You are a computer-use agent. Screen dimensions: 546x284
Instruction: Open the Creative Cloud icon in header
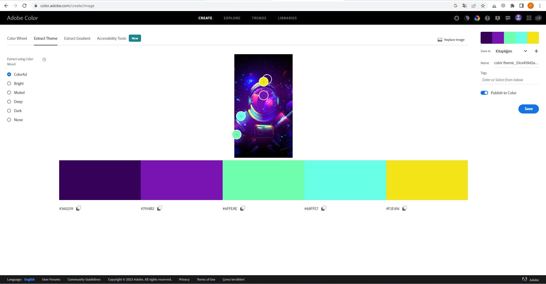point(538,18)
